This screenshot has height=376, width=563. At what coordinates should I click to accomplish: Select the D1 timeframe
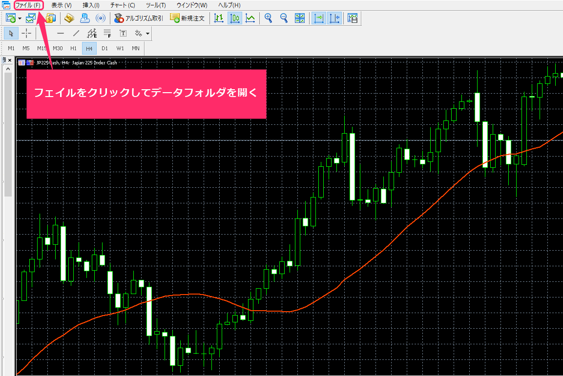pos(104,48)
